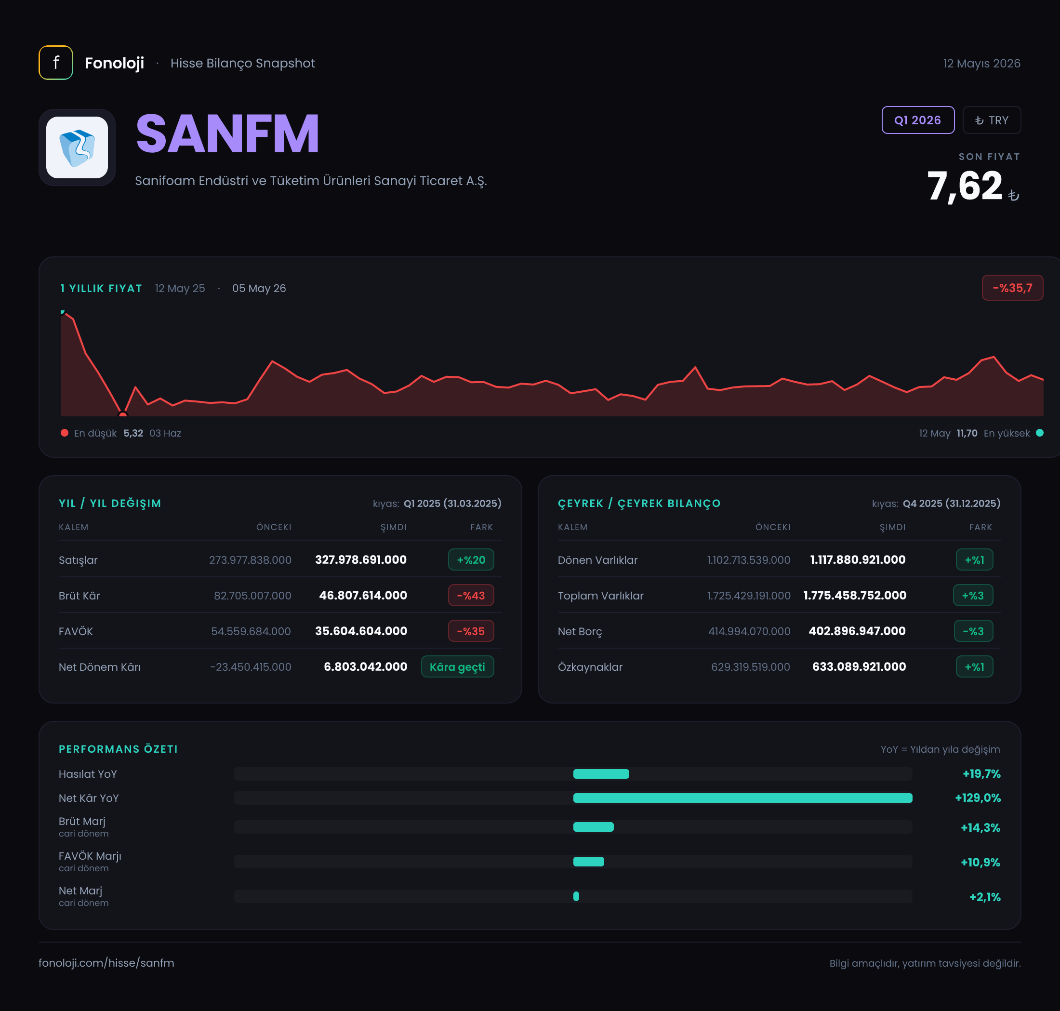Click the teal En yüksek legend dot
1060x1011 pixels.
coord(1039,433)
